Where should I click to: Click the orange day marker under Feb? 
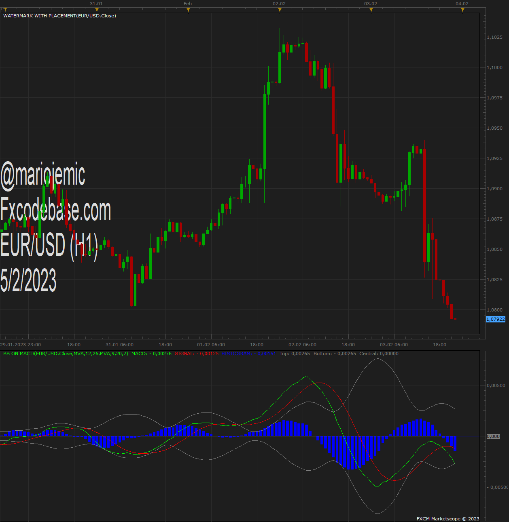click(188, 10)
